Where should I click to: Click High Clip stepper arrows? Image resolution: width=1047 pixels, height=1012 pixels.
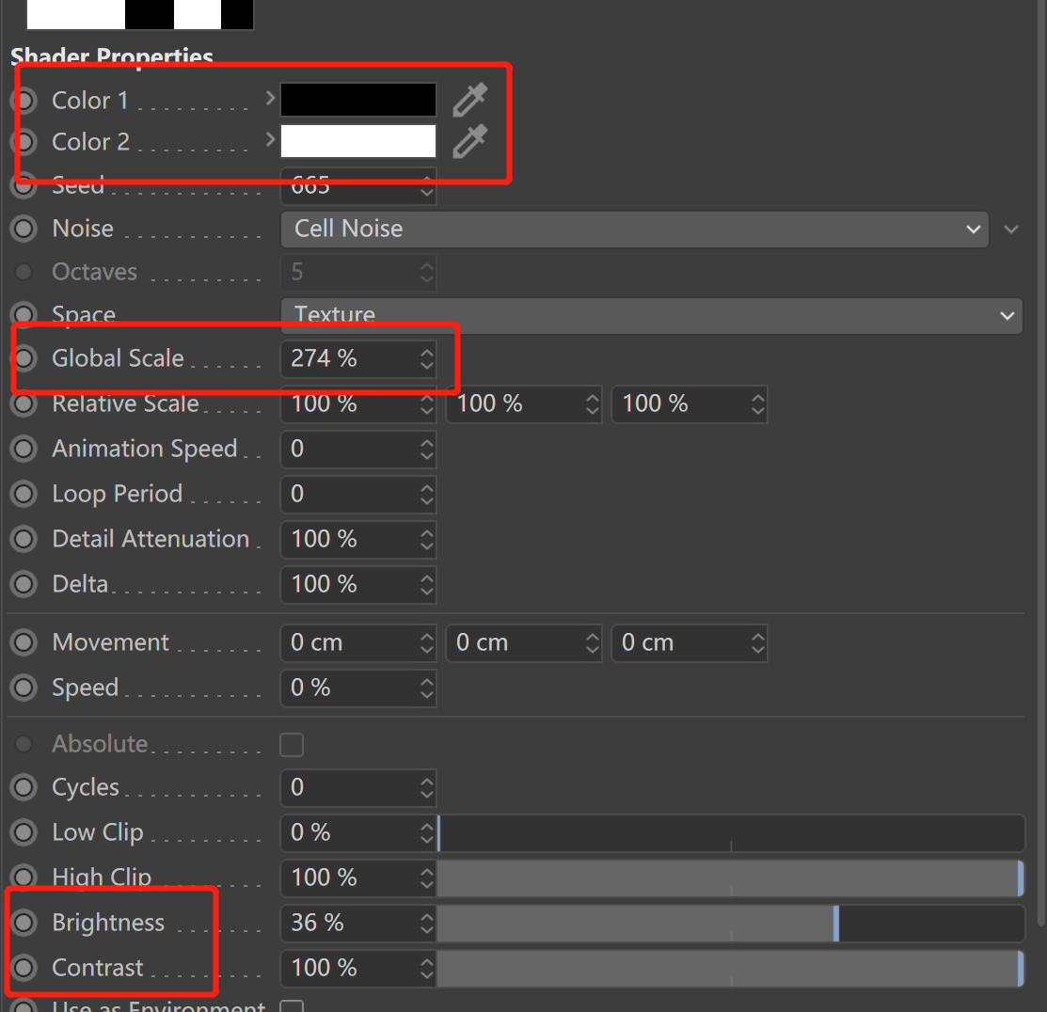[427, 878]
